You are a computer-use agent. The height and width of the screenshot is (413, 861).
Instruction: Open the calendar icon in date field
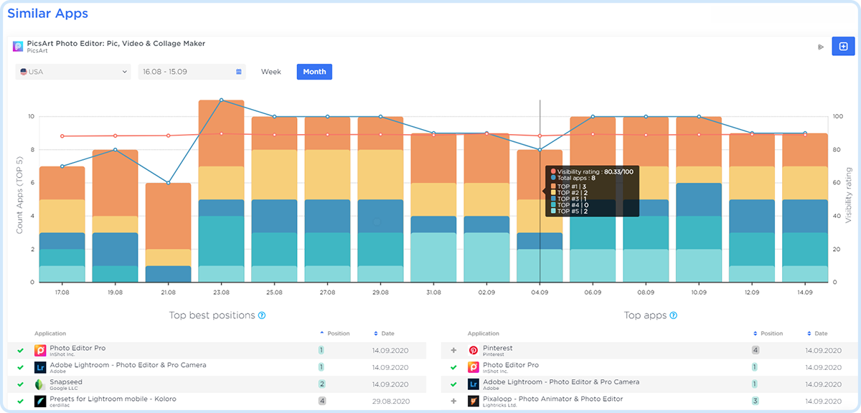[238, 72]
